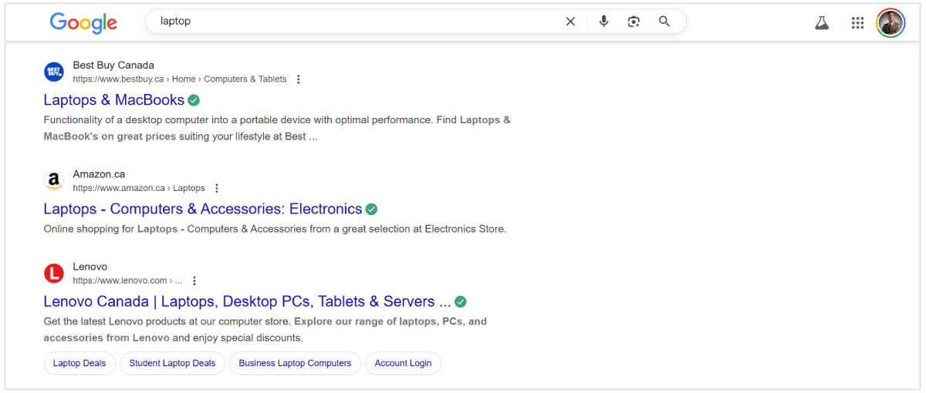Select the Student Laptop Deals chip

click(172, 363)
